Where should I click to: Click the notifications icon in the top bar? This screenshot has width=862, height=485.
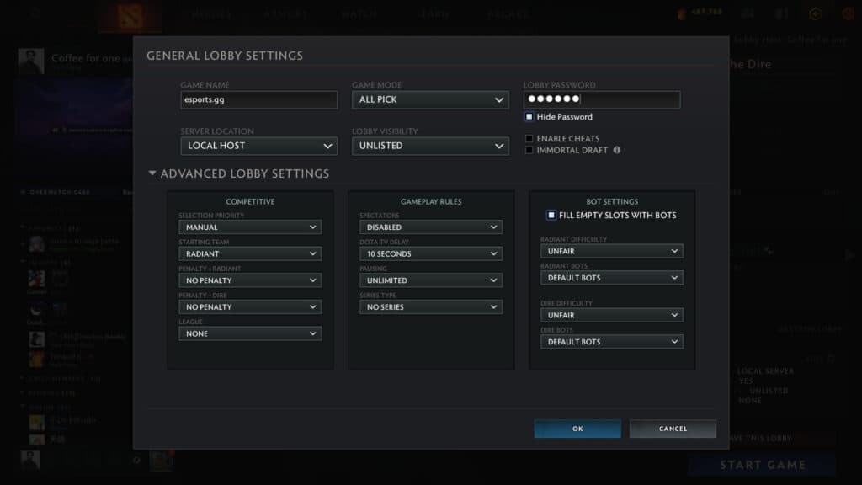coord(748,13)
